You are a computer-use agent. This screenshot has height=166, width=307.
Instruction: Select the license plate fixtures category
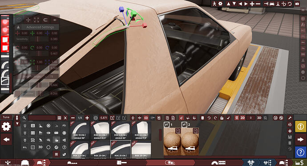pyautogui.click(x=56, y=133)
